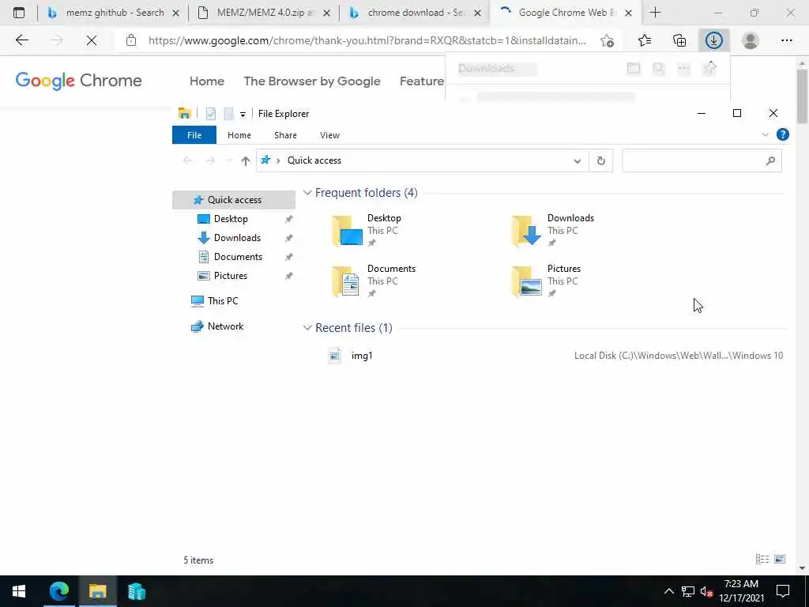809x607 pixels.
Task: Click the Edge address bar URL
Action: pyautogui.click(x=367, y=40)
